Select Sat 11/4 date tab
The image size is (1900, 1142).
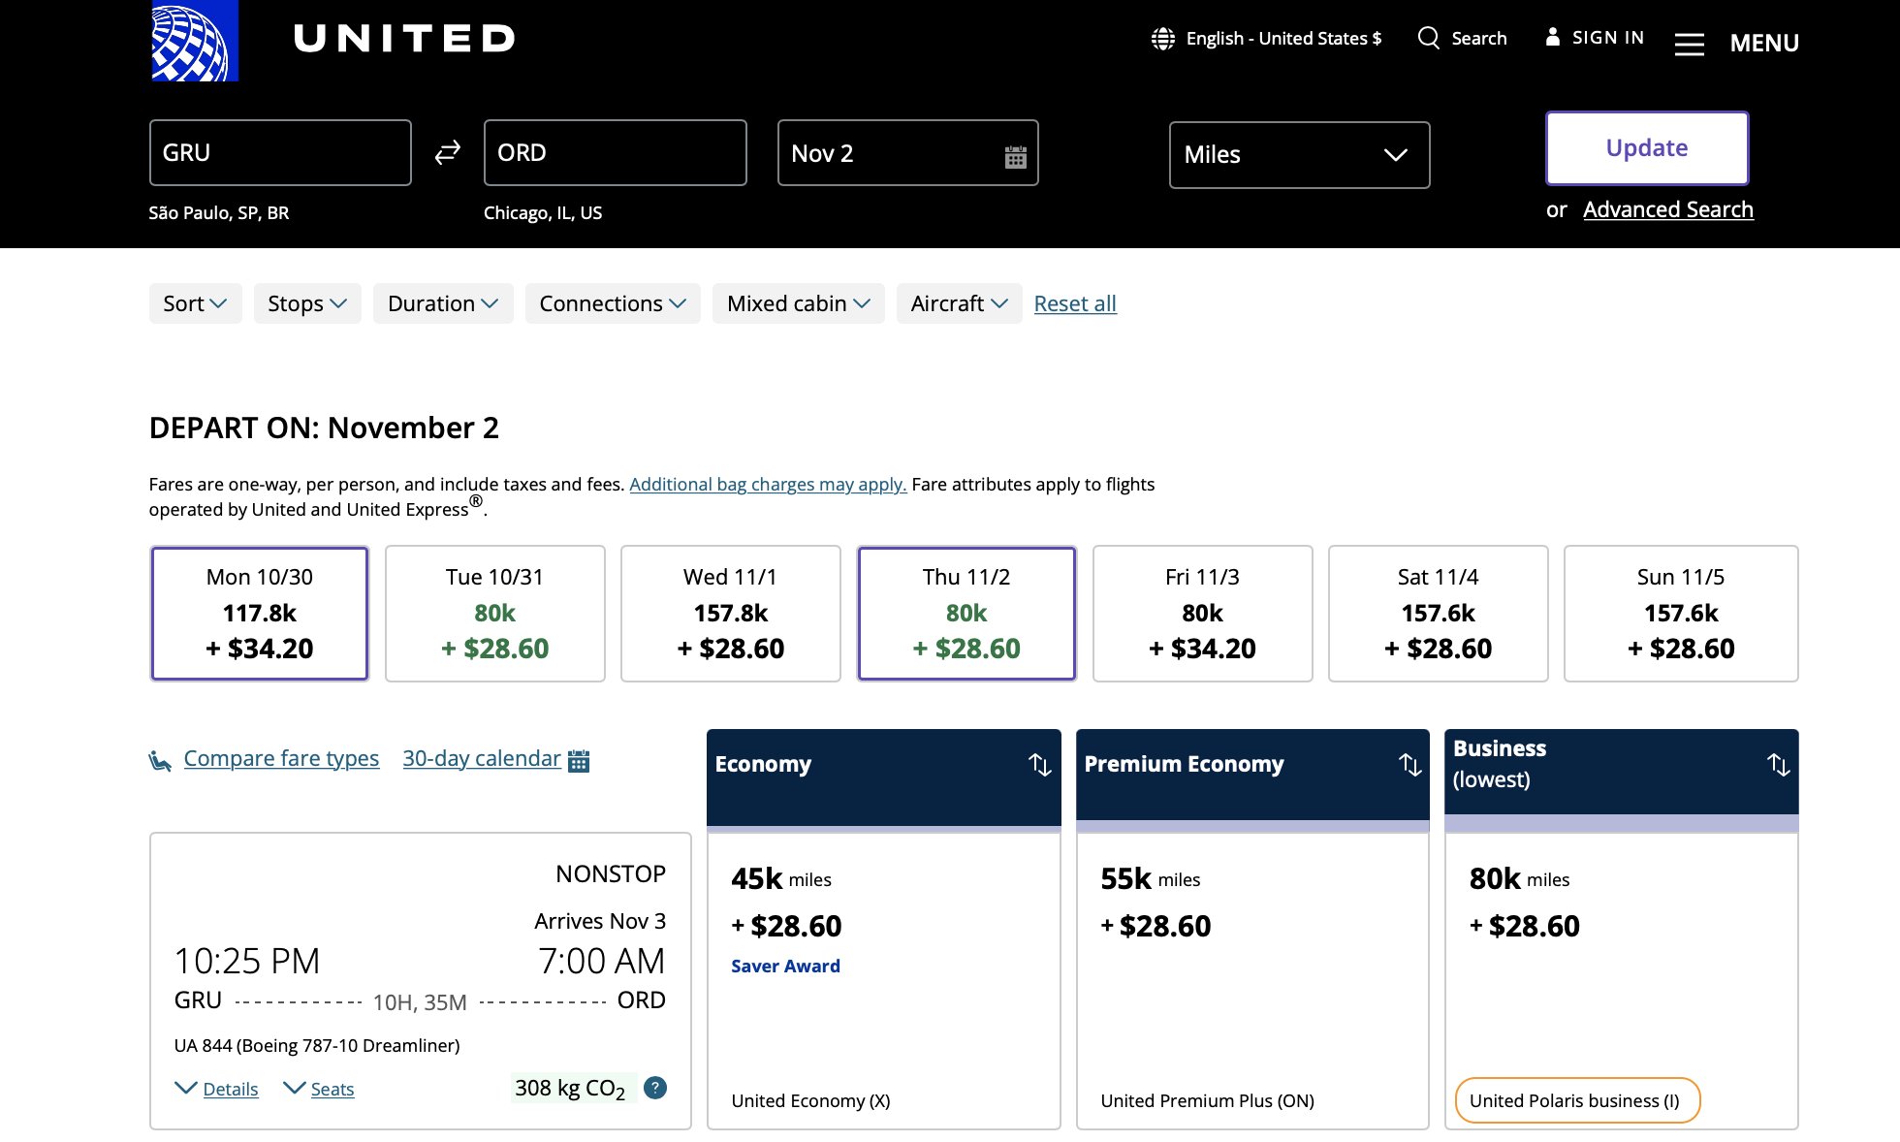click(x=1439, y=614)
